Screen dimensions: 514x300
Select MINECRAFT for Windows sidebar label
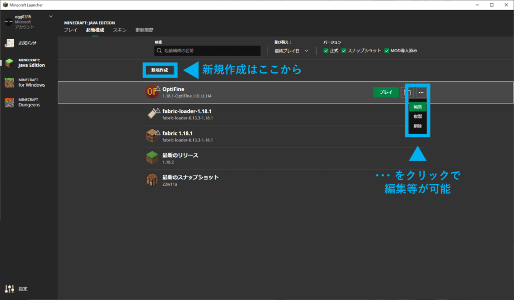[x=32, y=83]
